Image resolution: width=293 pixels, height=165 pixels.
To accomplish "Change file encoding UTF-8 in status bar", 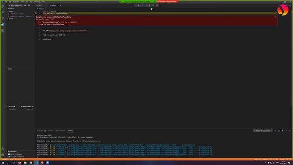I will (271, 159).
